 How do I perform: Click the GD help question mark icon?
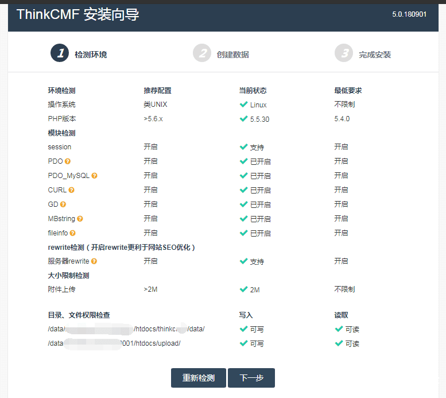pos(63,204)
